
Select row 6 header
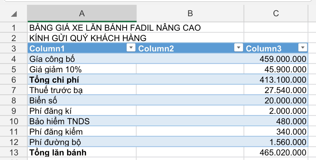[14, 80]
